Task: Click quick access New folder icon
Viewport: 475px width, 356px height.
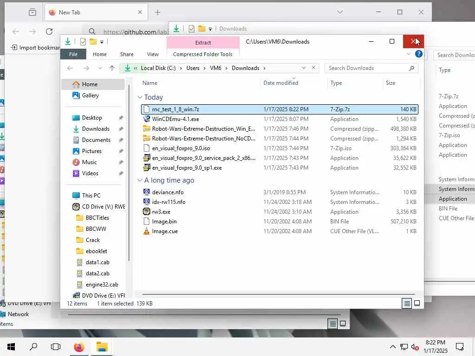Action: pyautogui.click(x=93, y=42)
